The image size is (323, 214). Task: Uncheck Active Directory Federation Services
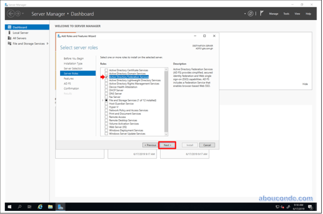tap(107, 77)
